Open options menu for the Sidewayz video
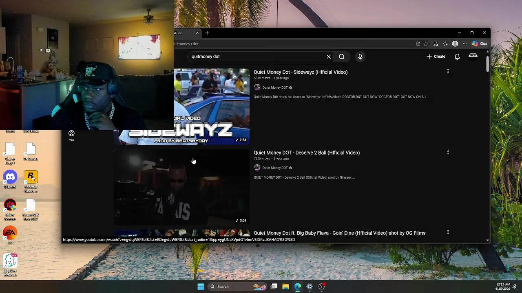This screenshot has height=293, width=522. point(448,71)
